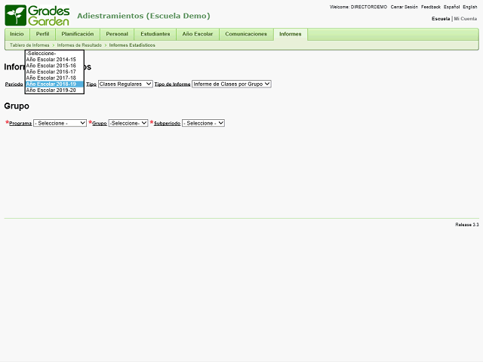Open the Comunicaciones tab
The height and width of the screenshot is (362, 483).
246,34
